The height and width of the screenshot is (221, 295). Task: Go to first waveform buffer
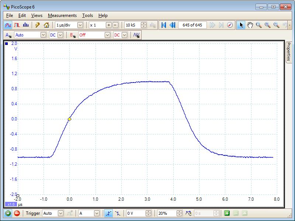pos(164,25)
